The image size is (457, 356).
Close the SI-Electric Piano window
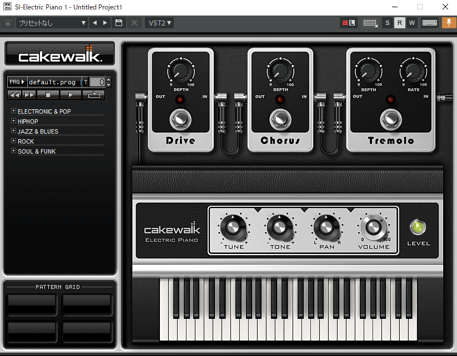pos(445,7)
